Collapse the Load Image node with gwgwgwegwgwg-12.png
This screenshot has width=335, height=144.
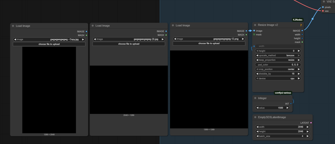click(173, 25)
